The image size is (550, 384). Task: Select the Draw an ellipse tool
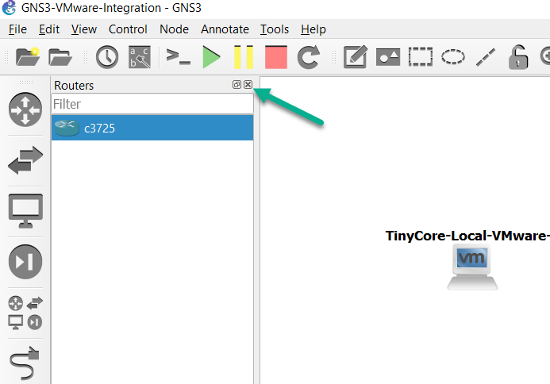(x=453, y=57)
